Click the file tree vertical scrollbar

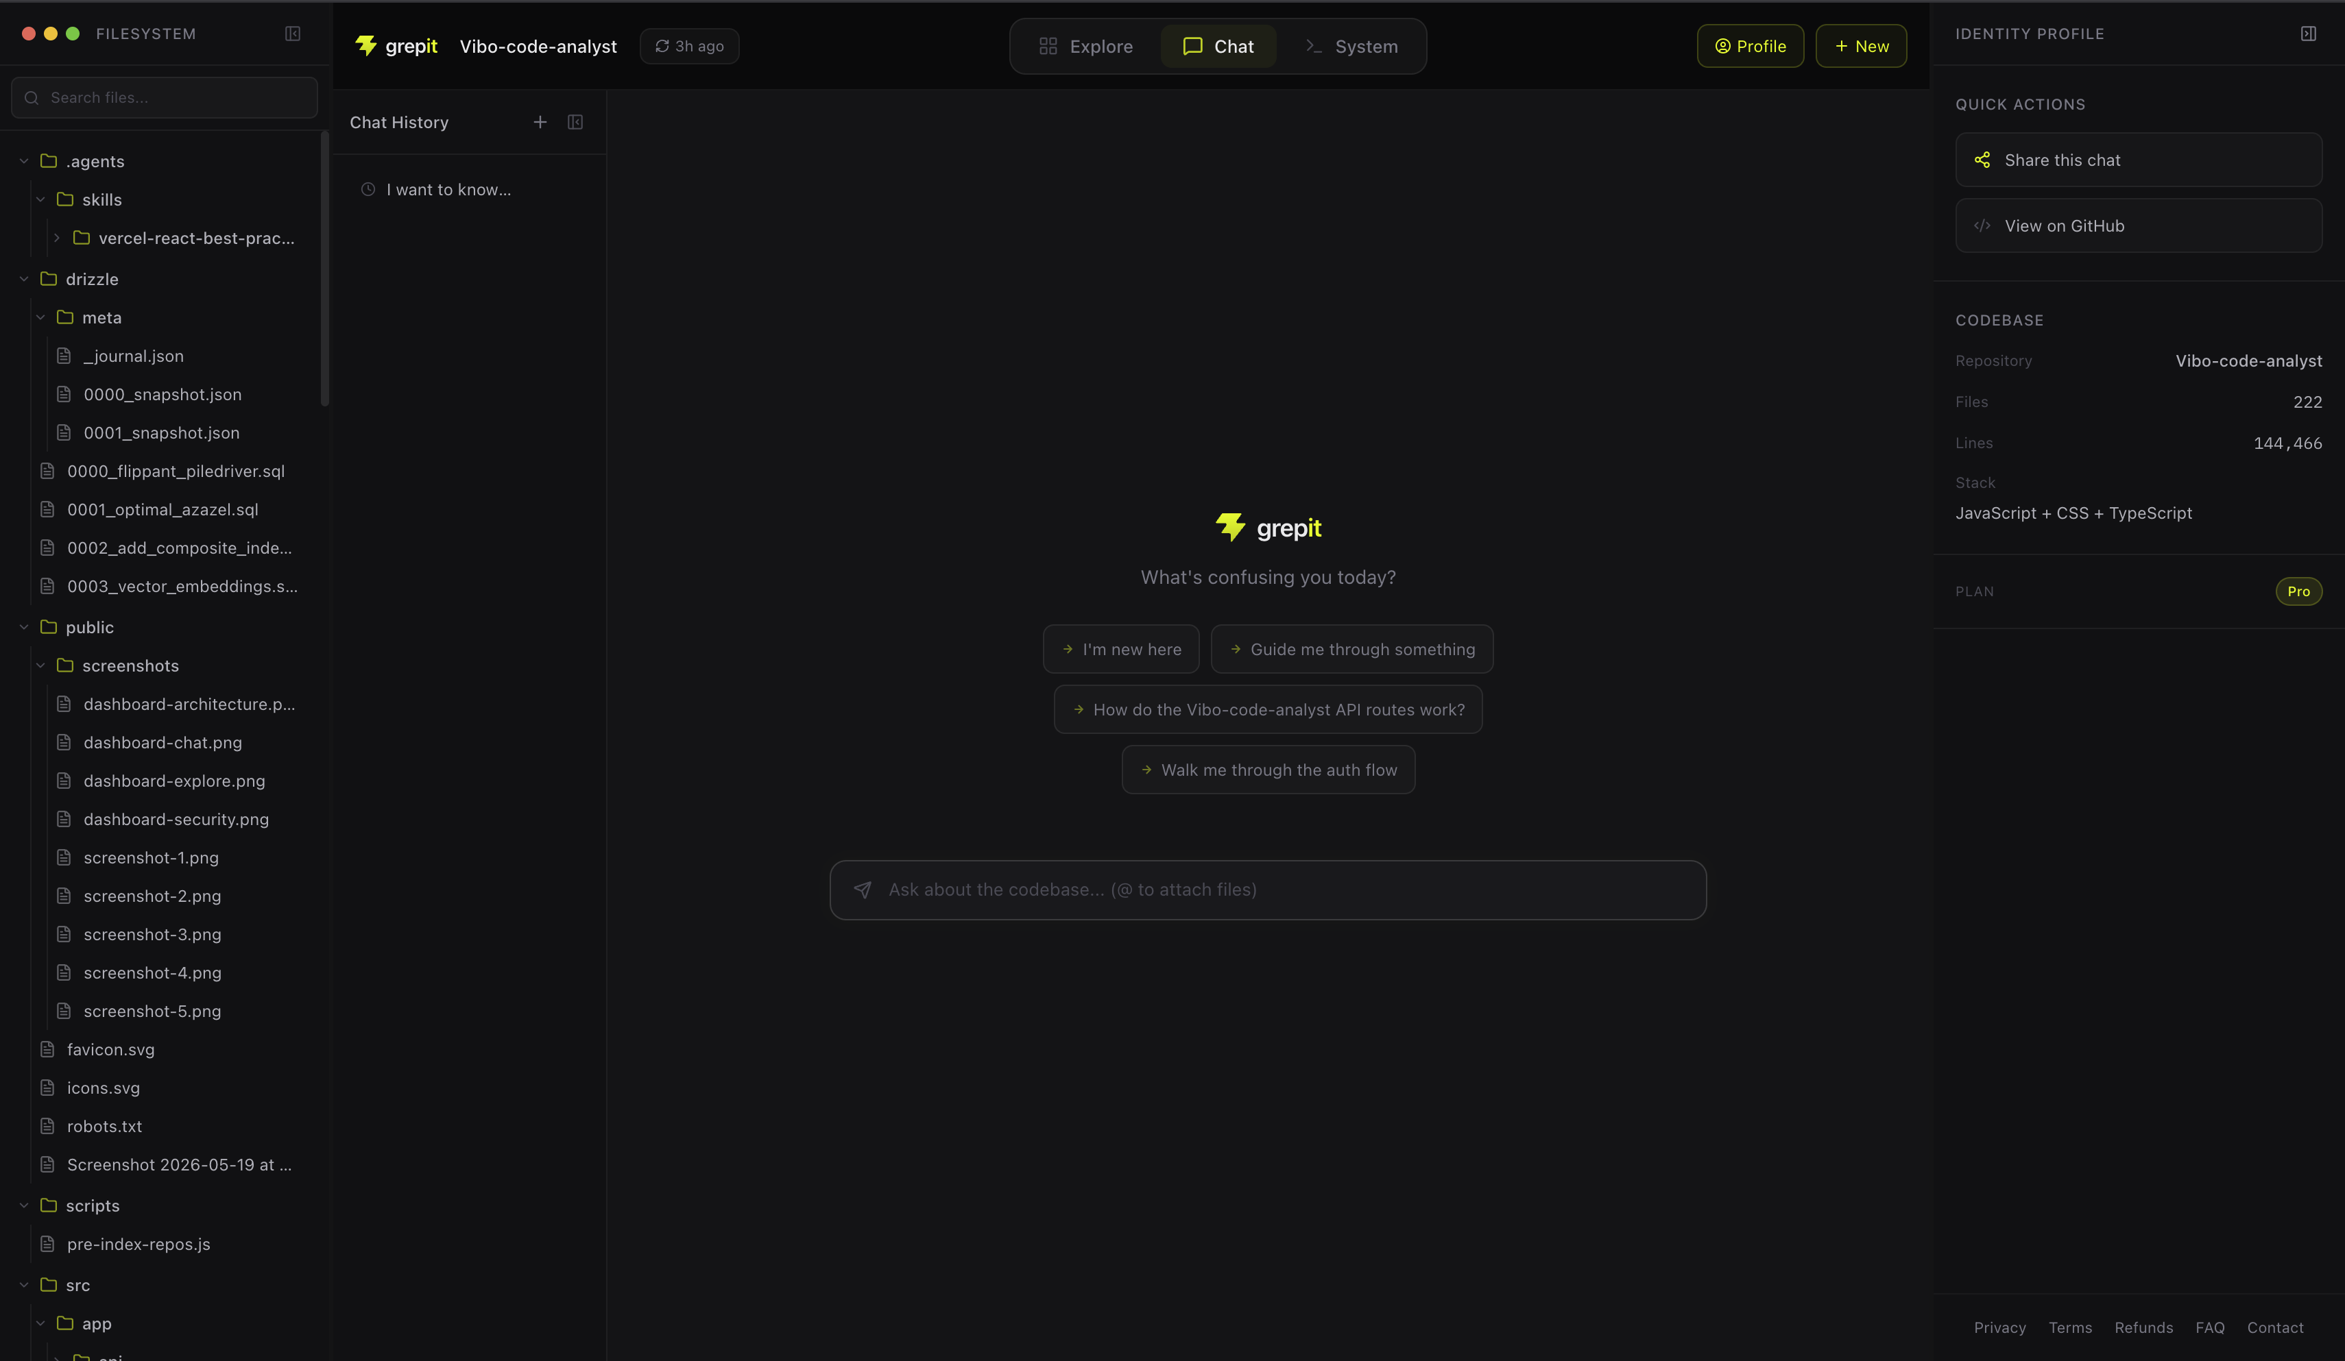click(x=325, y=270)
